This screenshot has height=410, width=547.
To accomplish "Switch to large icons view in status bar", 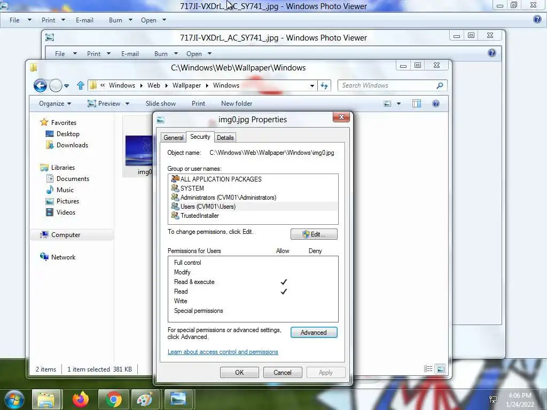I will pos(441,369).
